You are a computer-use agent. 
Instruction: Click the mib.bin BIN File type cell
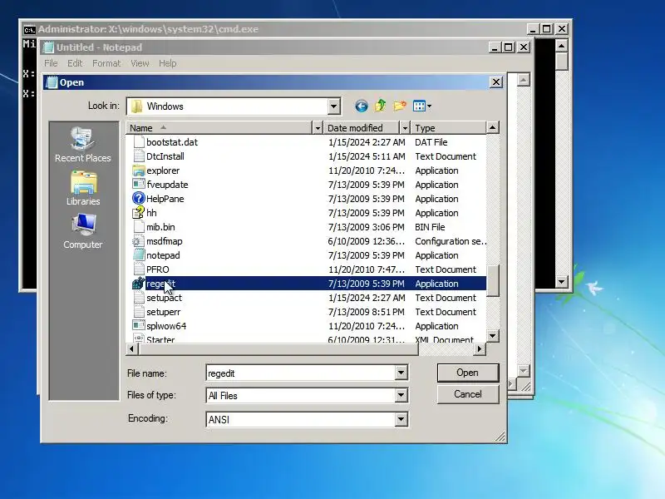point(430,227)
